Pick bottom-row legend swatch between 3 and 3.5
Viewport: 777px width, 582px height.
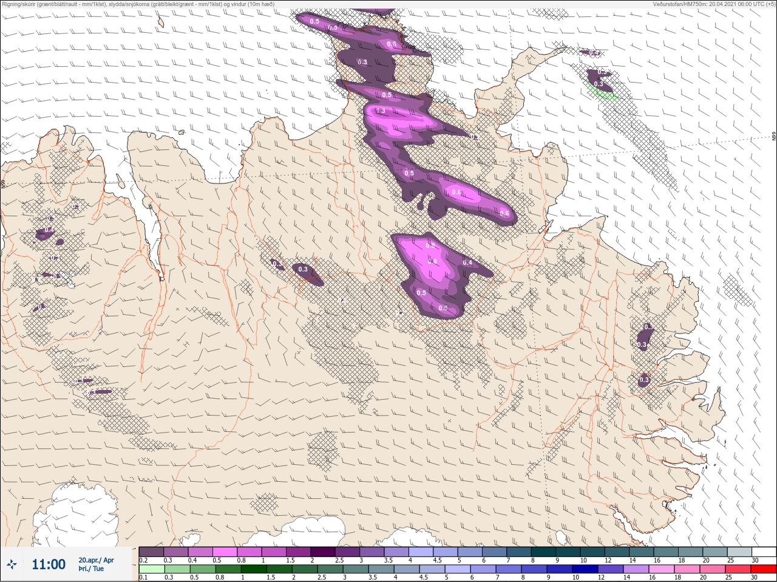pos(356,569)
